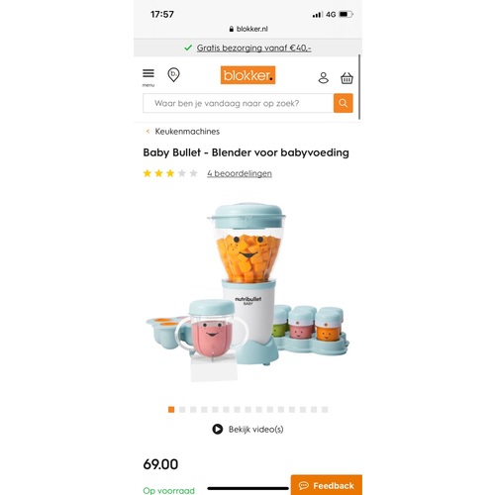Select the first orange carousel dot
The height and width of the screenshot is (495, 495).
(171, 410)
